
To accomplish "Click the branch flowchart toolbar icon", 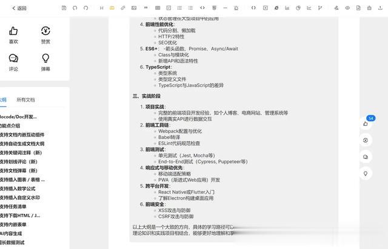I will pyautogui.click(x=319, y=8).
